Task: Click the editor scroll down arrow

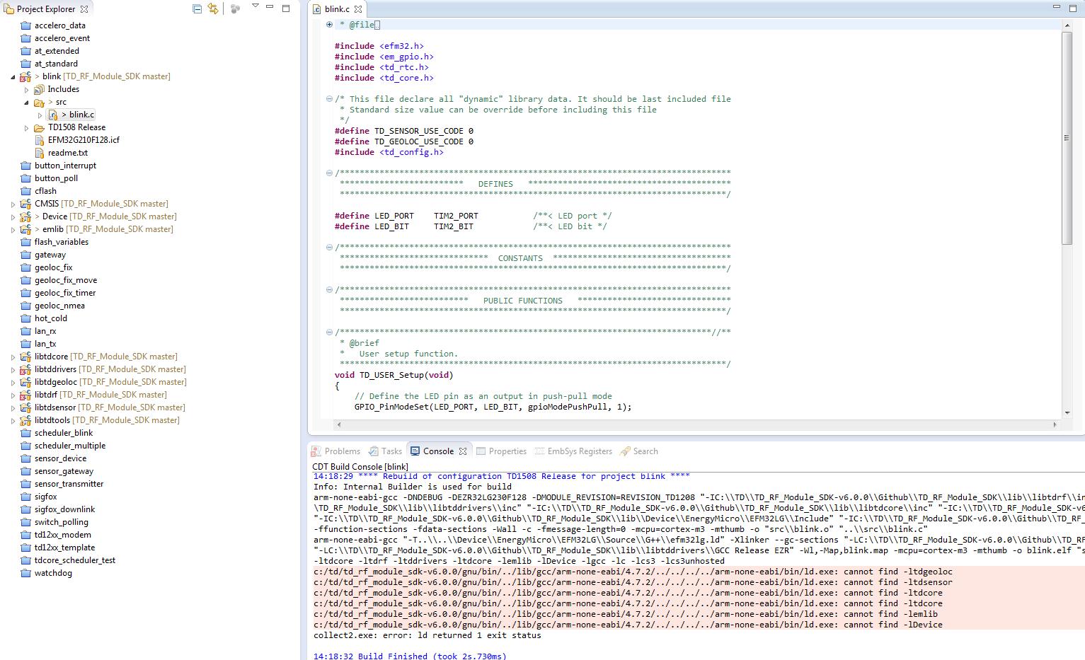Action: [x=1067, y=412]
